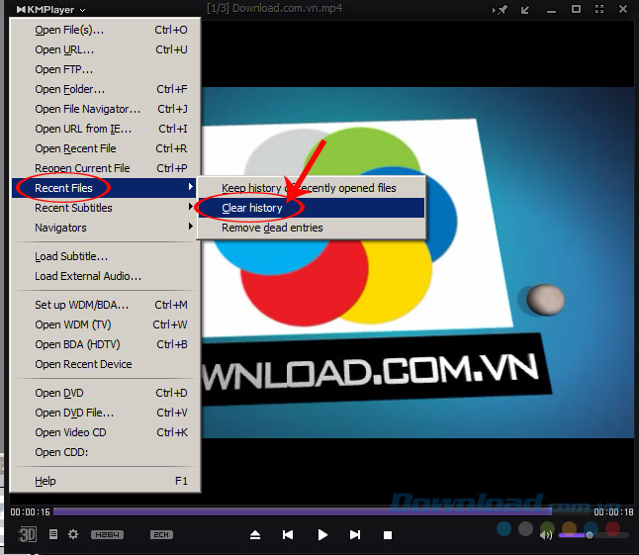Click the video seek progress bar
The image size is (639, 555).
tap(297, 511)
